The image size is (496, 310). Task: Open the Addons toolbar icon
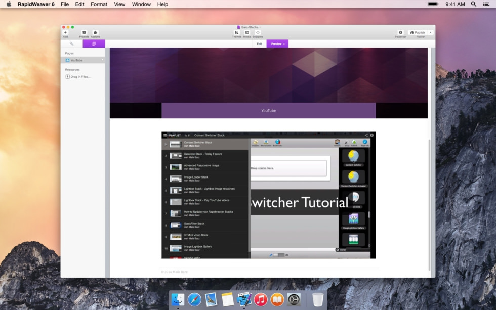click(95, 32)
